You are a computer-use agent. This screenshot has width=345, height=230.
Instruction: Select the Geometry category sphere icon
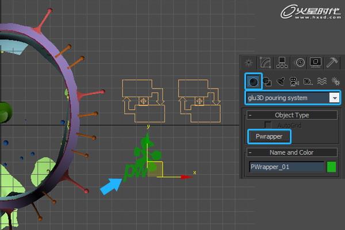(x=254, y=82)
